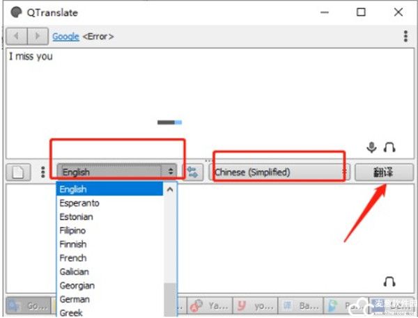Close the QTranslate window

(x=398, y=13)
